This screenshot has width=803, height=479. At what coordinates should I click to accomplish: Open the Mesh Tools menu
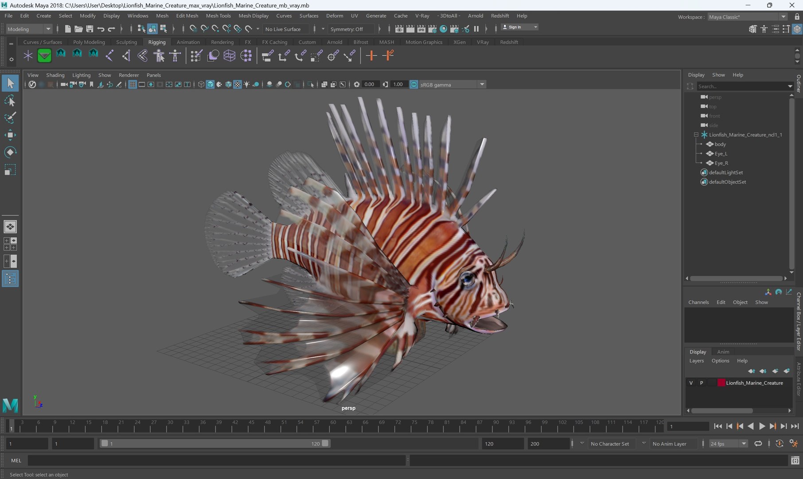[x=218, y=16]
